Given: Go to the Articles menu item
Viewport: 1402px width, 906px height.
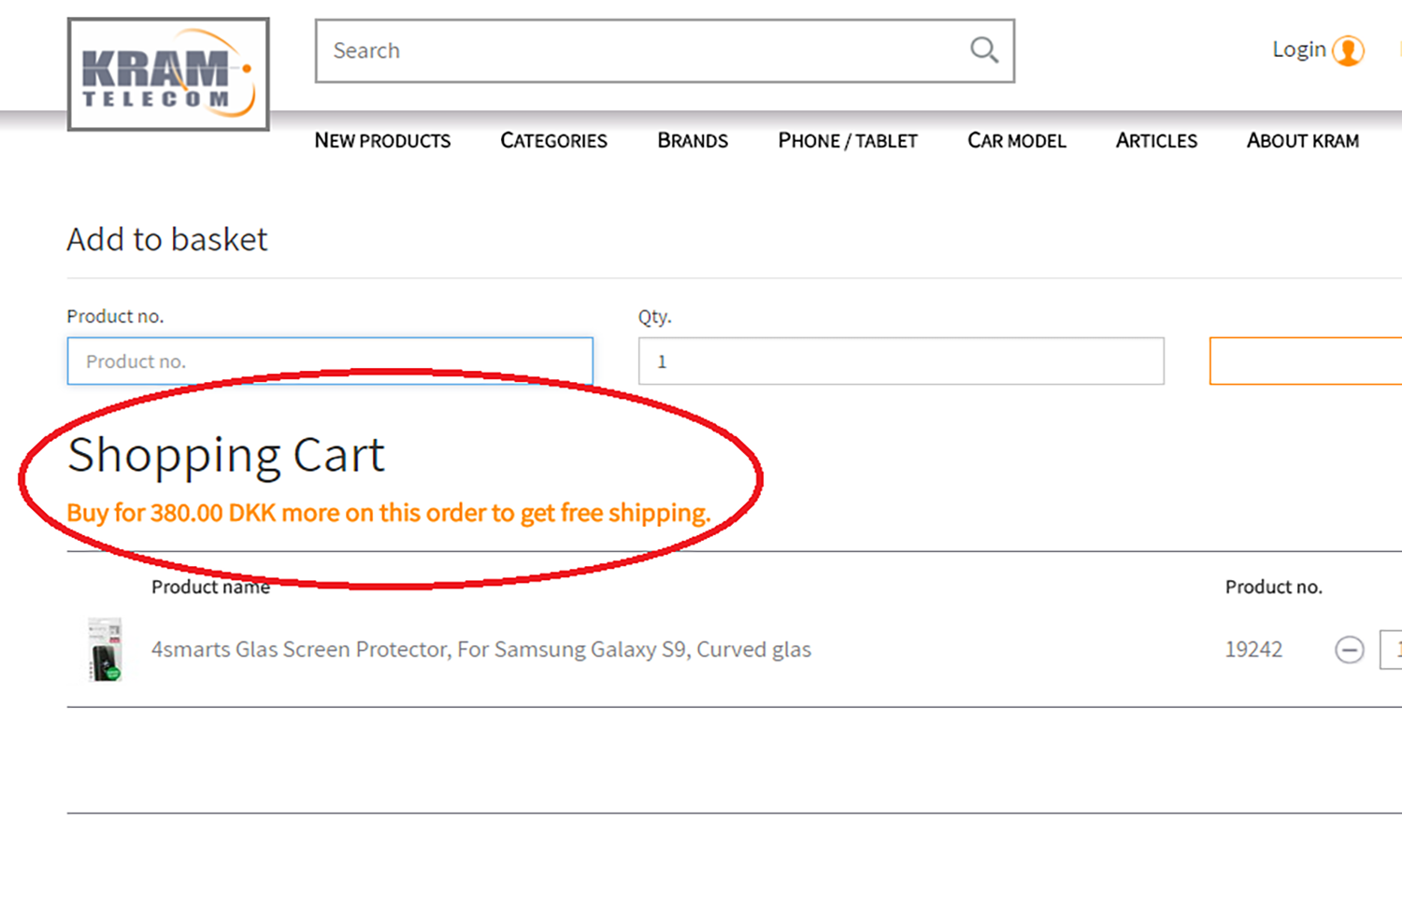Looking at the screenshot, I should pos(1156,141).
